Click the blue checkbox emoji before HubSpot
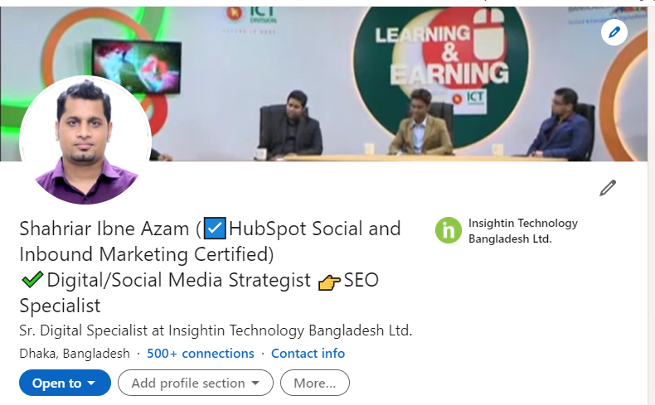This screenshot has width=655, height=405. point(215,228)
